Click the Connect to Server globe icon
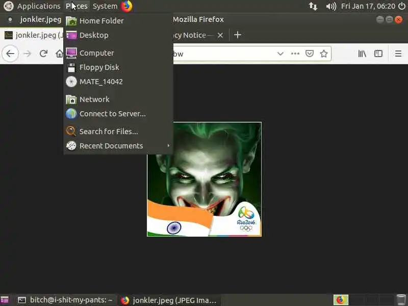 (x=71, y=114)
